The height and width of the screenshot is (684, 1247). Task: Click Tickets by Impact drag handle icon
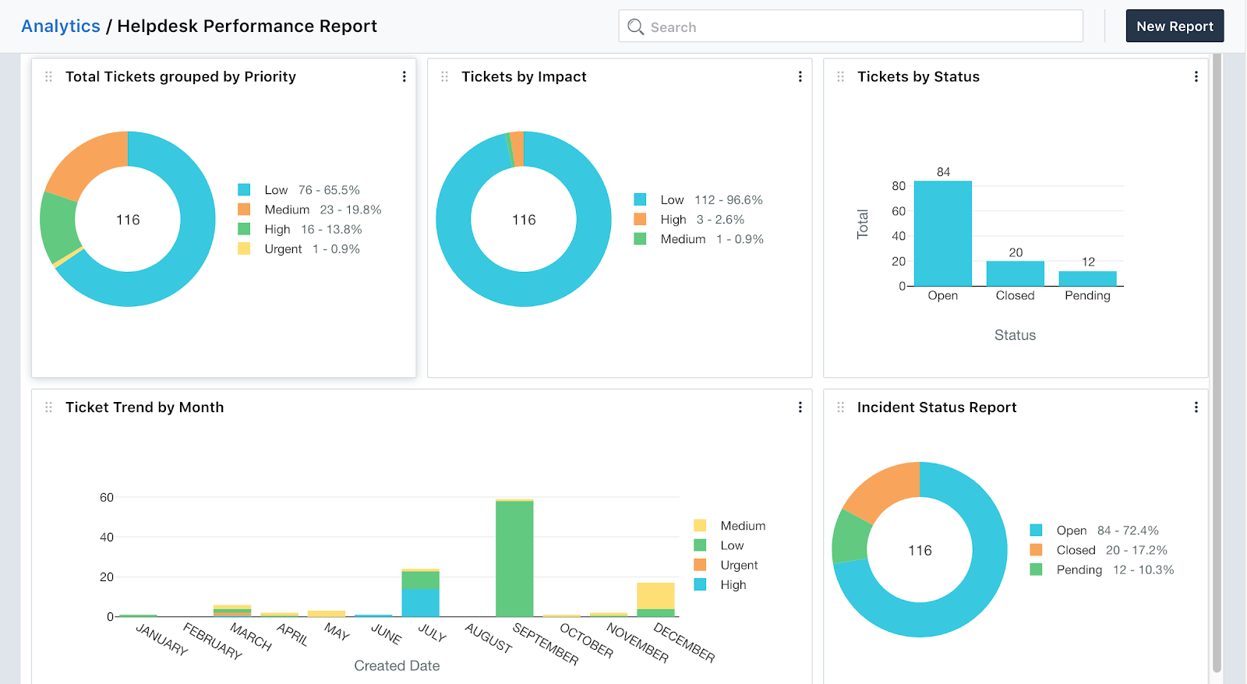[x=444, y=76]
